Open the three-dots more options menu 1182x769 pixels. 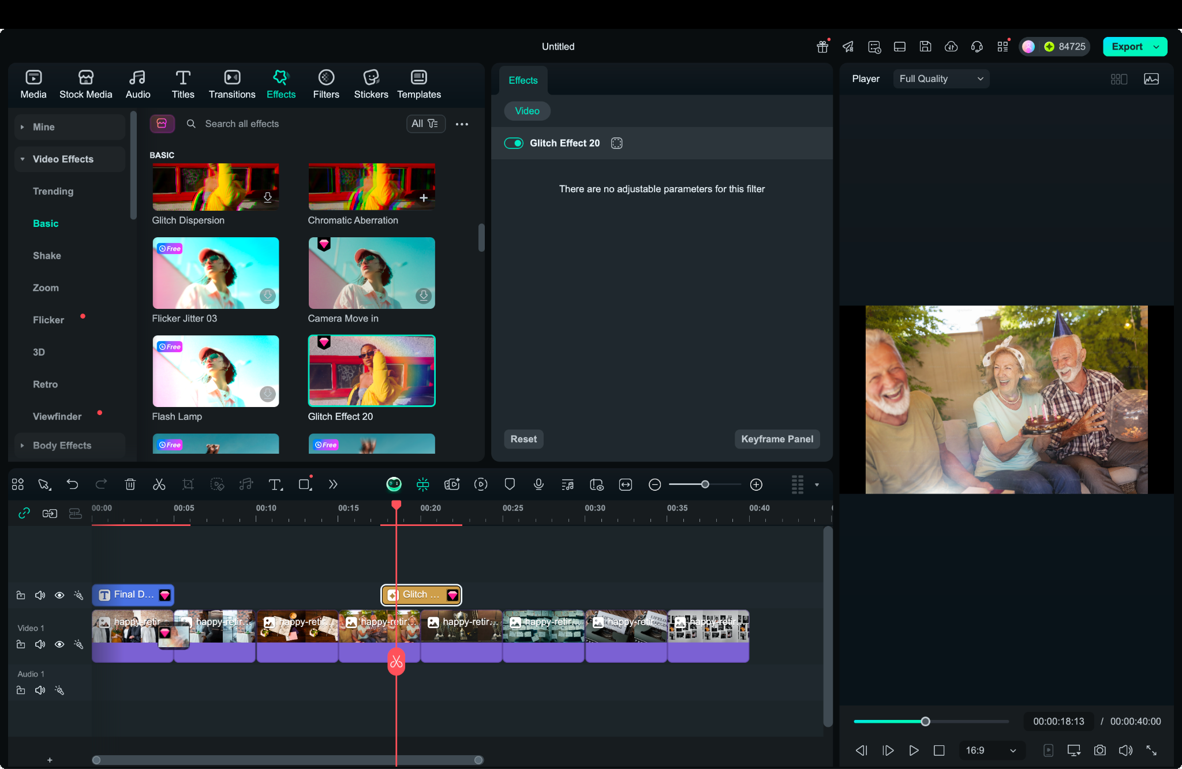[462, 124]
